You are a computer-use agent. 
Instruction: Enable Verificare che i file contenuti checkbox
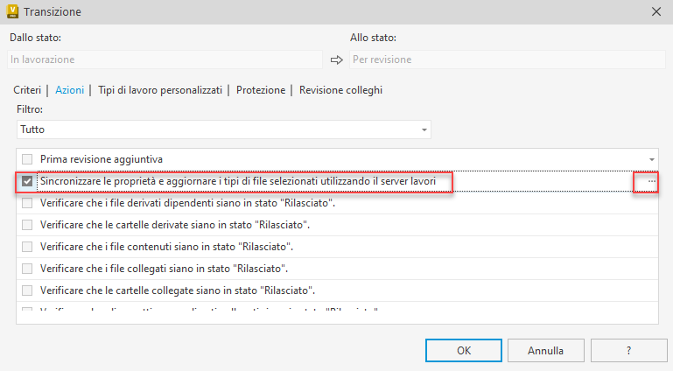point(27,247)
